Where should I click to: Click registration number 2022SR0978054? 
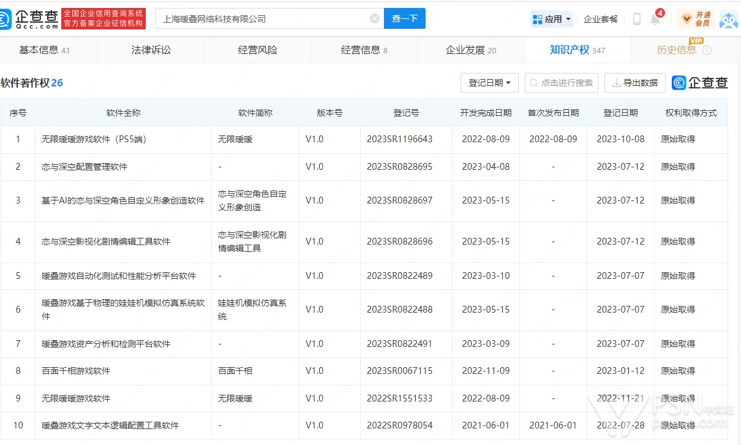click(x=400, y=425)
